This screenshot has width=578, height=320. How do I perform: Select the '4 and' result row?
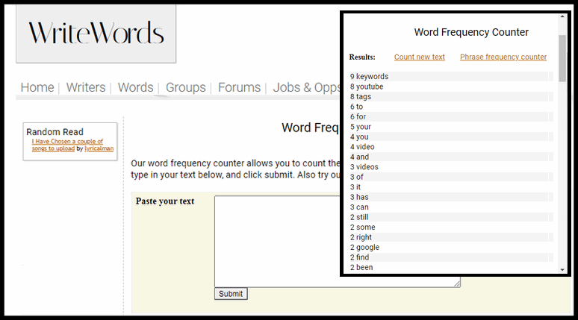click(451, 157)
